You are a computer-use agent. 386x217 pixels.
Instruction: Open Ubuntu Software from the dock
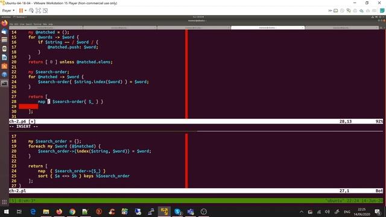click(x=4, y=66)
